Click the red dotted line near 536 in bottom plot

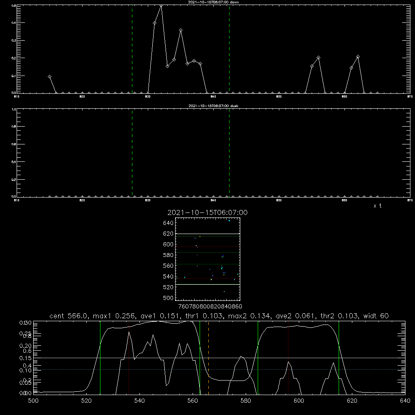pos(129,358)
